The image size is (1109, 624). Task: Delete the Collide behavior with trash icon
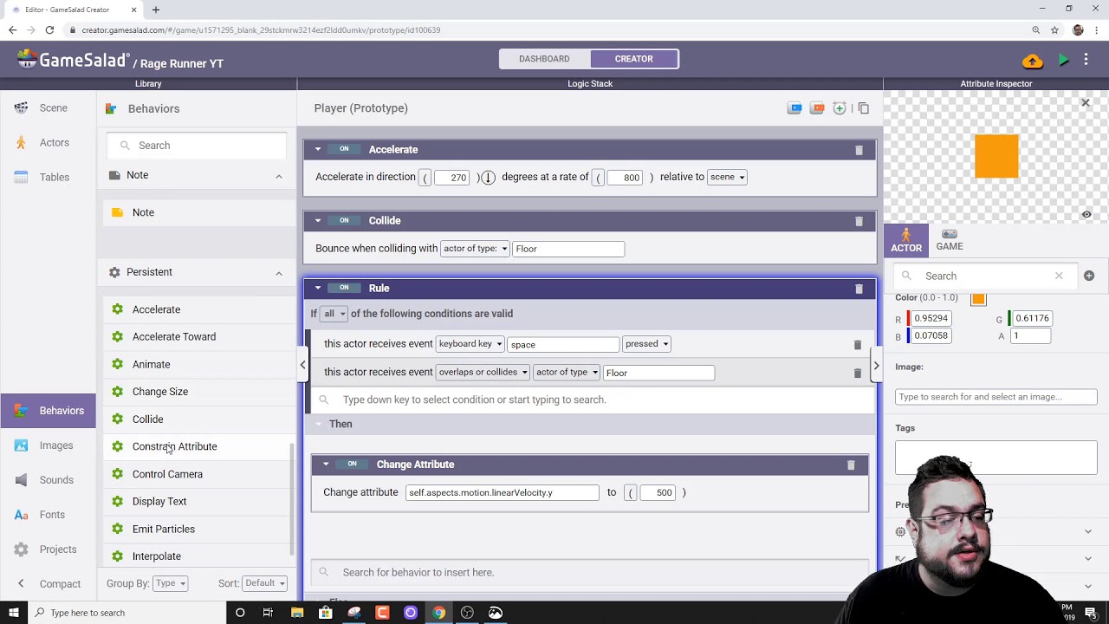[x=859, y=221]
